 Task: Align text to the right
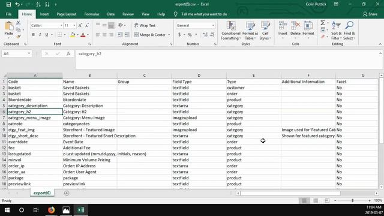point(111,35)
